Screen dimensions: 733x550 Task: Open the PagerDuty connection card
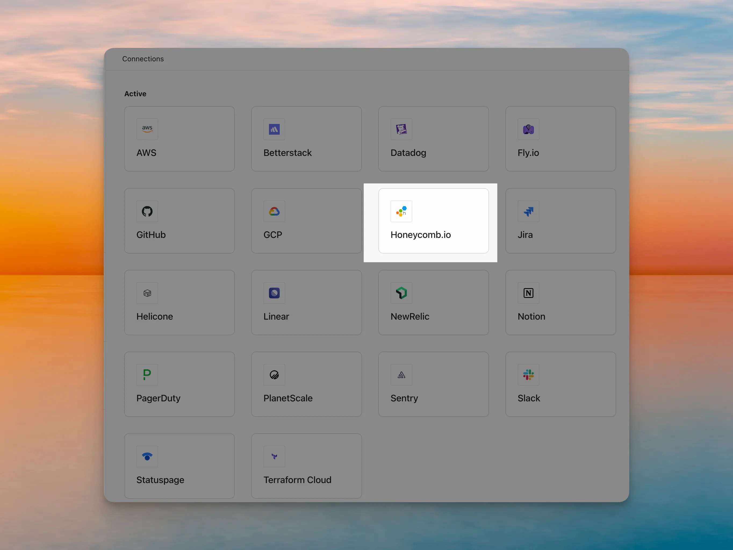tap(179, 384)
